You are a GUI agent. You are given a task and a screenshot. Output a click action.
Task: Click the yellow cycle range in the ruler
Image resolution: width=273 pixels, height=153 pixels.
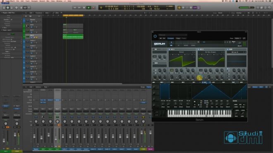[x=73, y=15]
